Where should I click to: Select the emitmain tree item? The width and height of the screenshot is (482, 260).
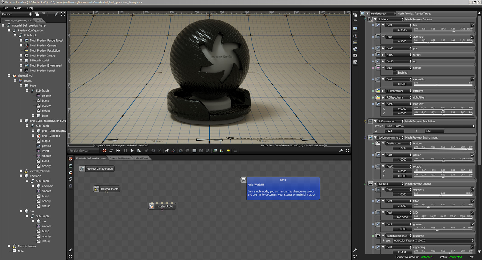pyautogui.click(x=36, y=176)
